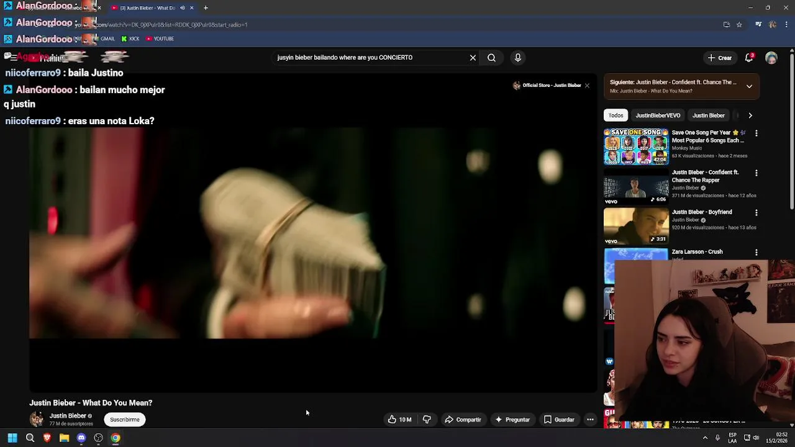Open options for Confident video
Viewport: 795px width, 447px height.
(x=756, y=173)
